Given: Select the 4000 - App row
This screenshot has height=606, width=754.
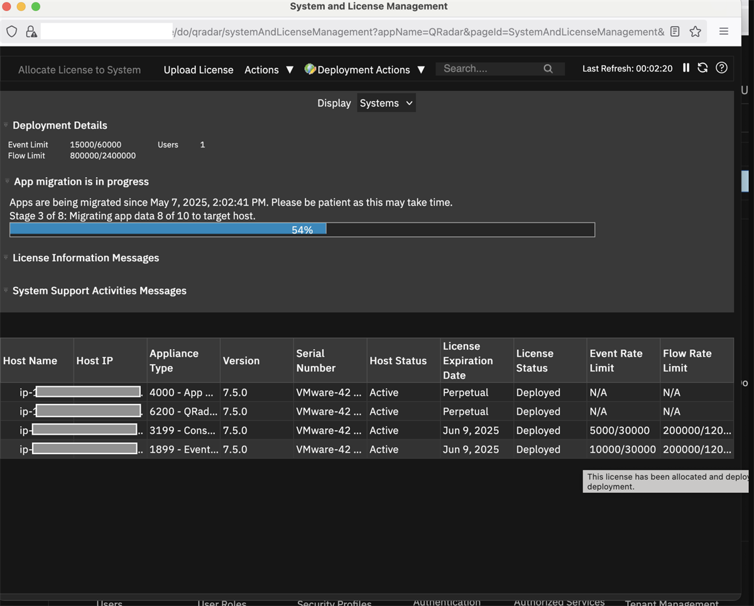Looking at the screenshot, I should [x=367, y=392].
